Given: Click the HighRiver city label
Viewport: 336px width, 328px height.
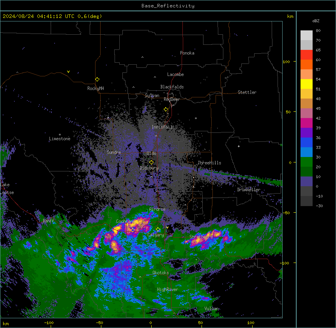Looking at the screenshot, I should (x=168, y=289).
